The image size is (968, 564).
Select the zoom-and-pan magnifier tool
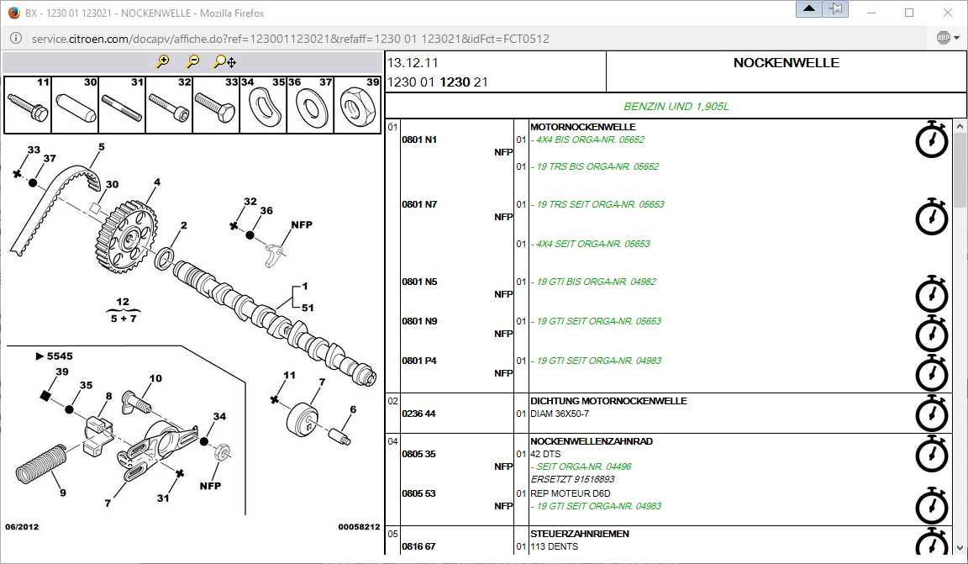224,61
